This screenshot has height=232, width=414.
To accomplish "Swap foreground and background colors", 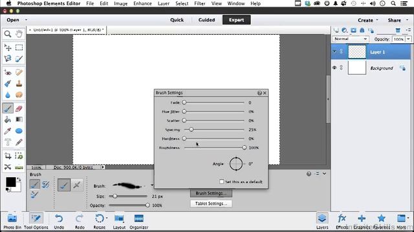I will [x=19, y=179].
